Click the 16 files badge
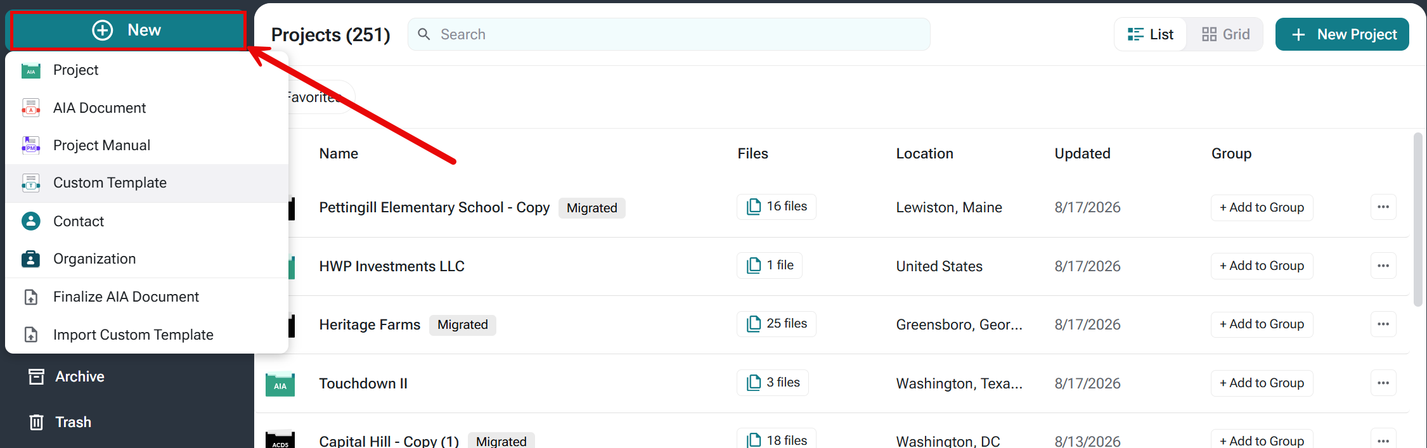1427x448 pixels. pos(777,207)
